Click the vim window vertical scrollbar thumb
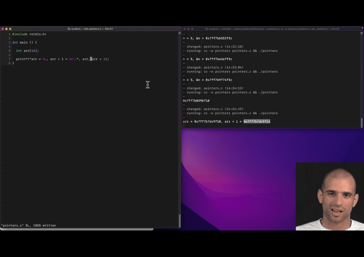The image size is (364, 257). tap(179, 220)
